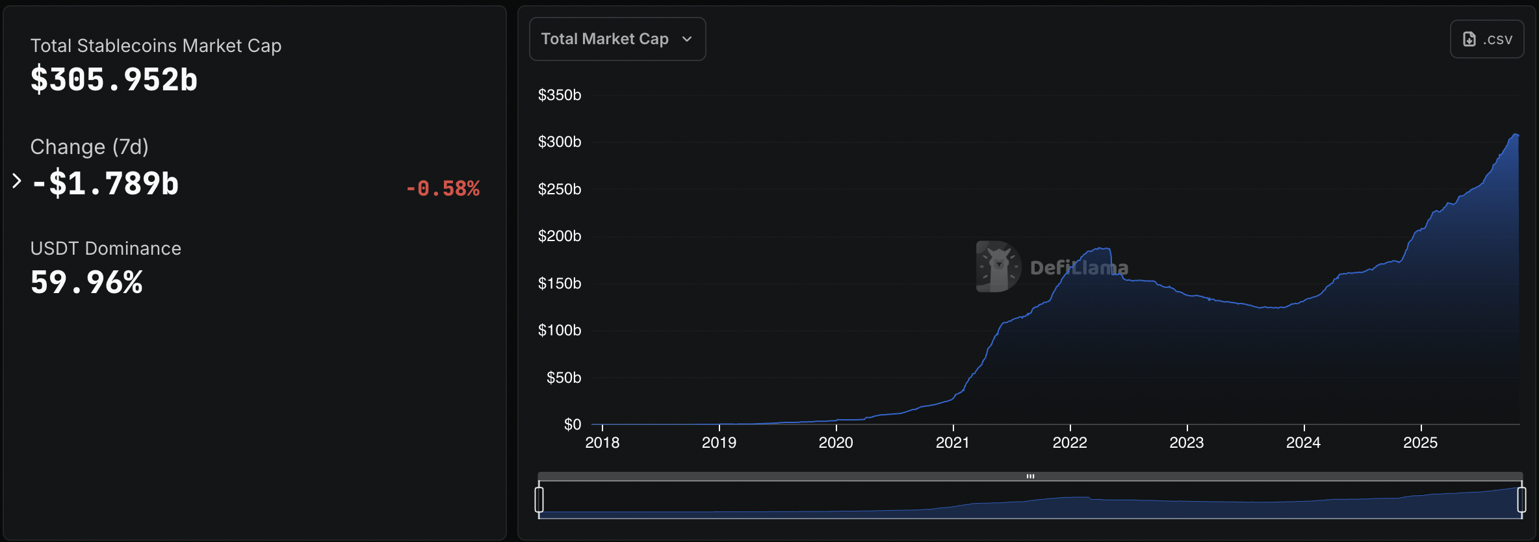This screenshot has width=1539, height=542.
Task: Click the DefiLlama watermark text on the chart
Action: pyautogui.click(x=1079, y=268)
